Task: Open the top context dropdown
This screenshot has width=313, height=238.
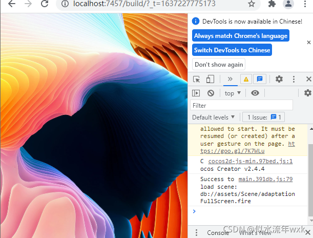Action: (x=233, y=93)
